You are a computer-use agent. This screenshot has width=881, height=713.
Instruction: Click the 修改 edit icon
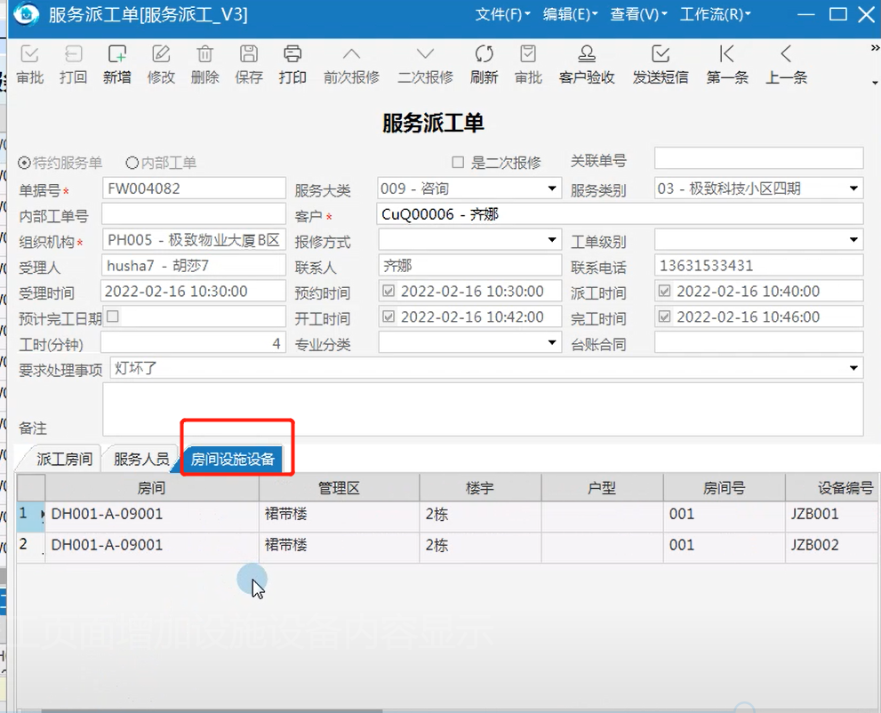tap(161, 54)
